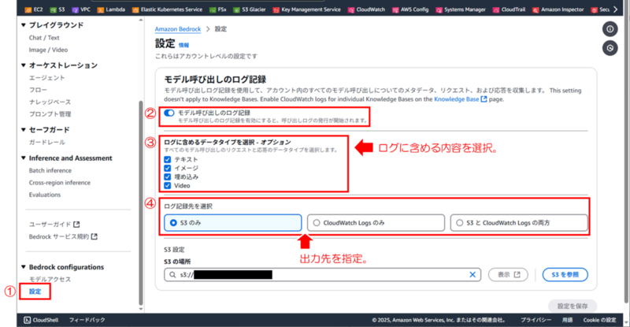Open Elastic Kubernetes Service shortcut
This screenshot has width=630, height=327.
tap(167, 9)
